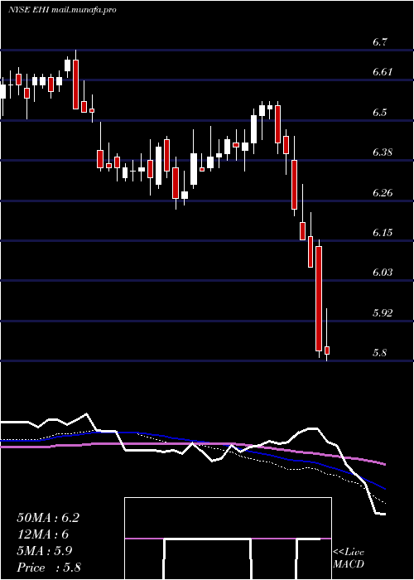Click the 6.5 price axis label
This screenshot has width=414, height=580.
point(379,112)
